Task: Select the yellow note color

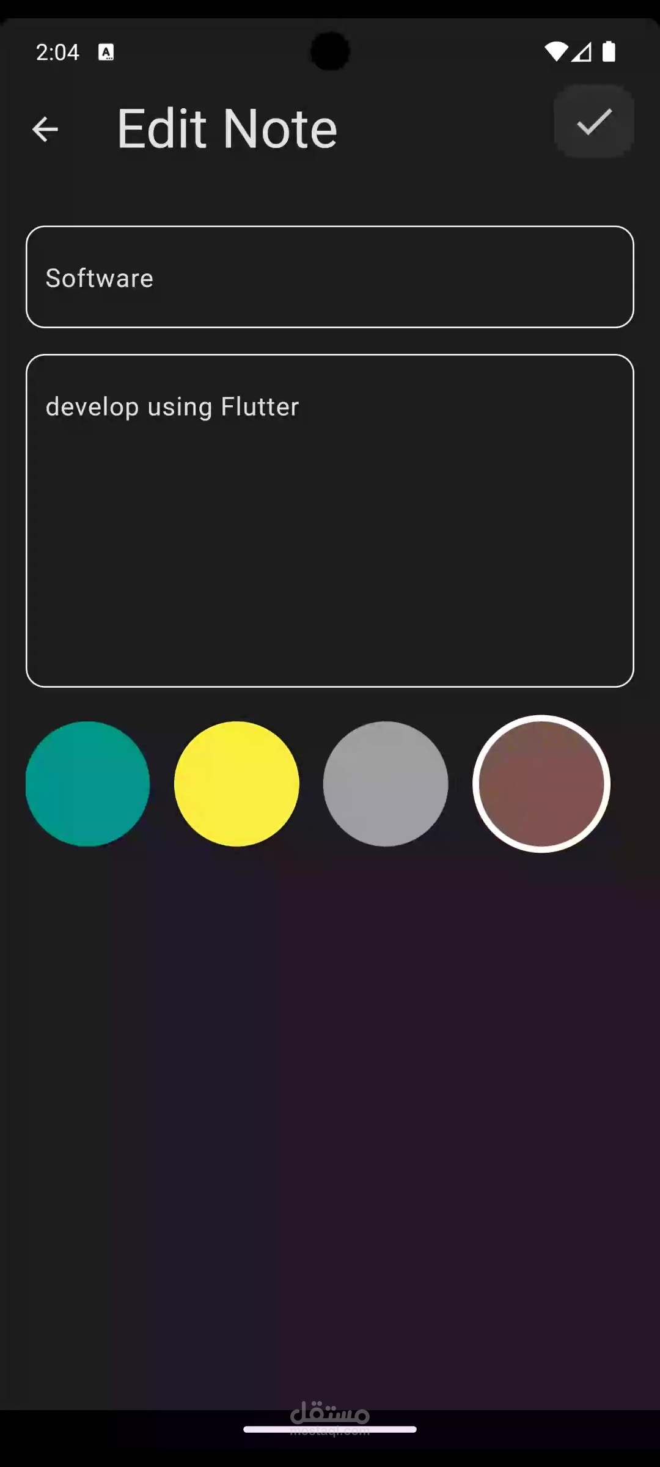Action: coord(237,784)
